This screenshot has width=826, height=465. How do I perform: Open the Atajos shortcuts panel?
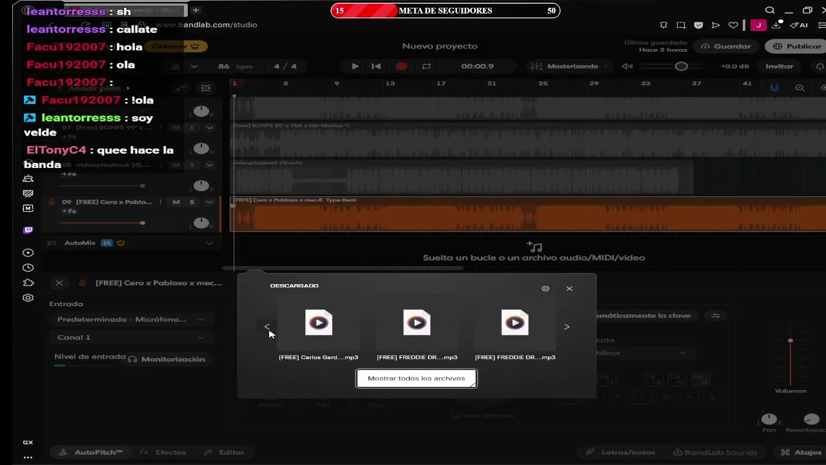pos(800,452)
